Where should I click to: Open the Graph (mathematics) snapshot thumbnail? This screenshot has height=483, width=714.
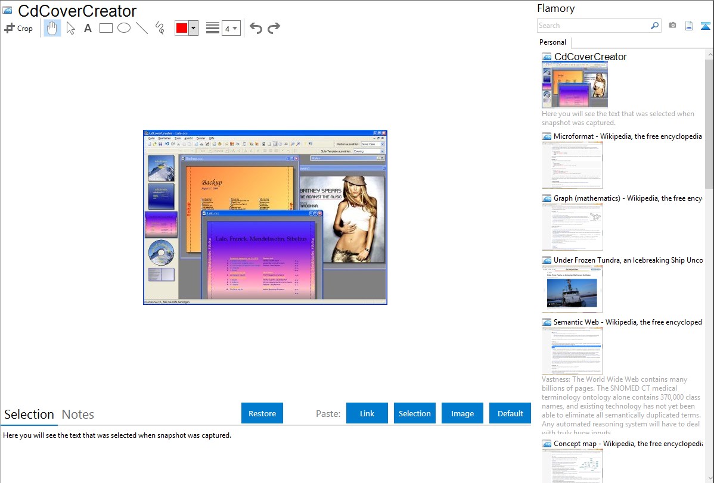pyautogui.click(x=572, y=227)
